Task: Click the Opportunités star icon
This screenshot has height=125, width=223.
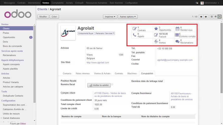Action: click(156, 29)
